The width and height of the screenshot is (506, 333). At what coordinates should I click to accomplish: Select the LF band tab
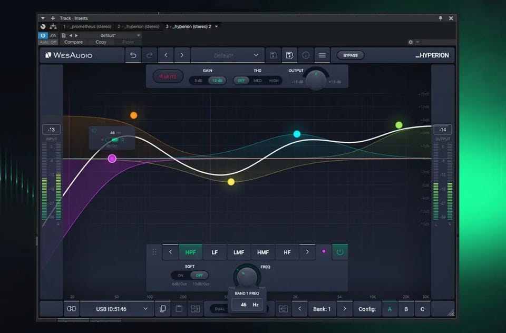coord(215,252)
